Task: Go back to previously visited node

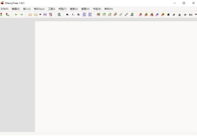Action: 16,15
